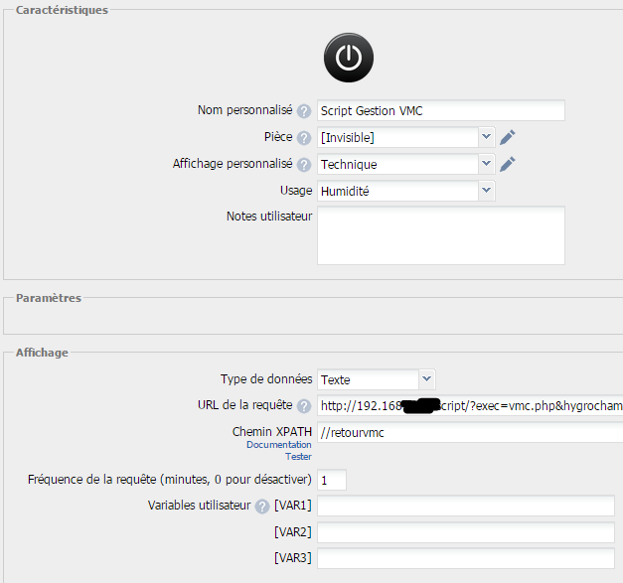Image resolution: width=623 pixels, height=583 pixels.
Task: Open Type de données dropdown showing Texte
Action: tap(376, 379)
